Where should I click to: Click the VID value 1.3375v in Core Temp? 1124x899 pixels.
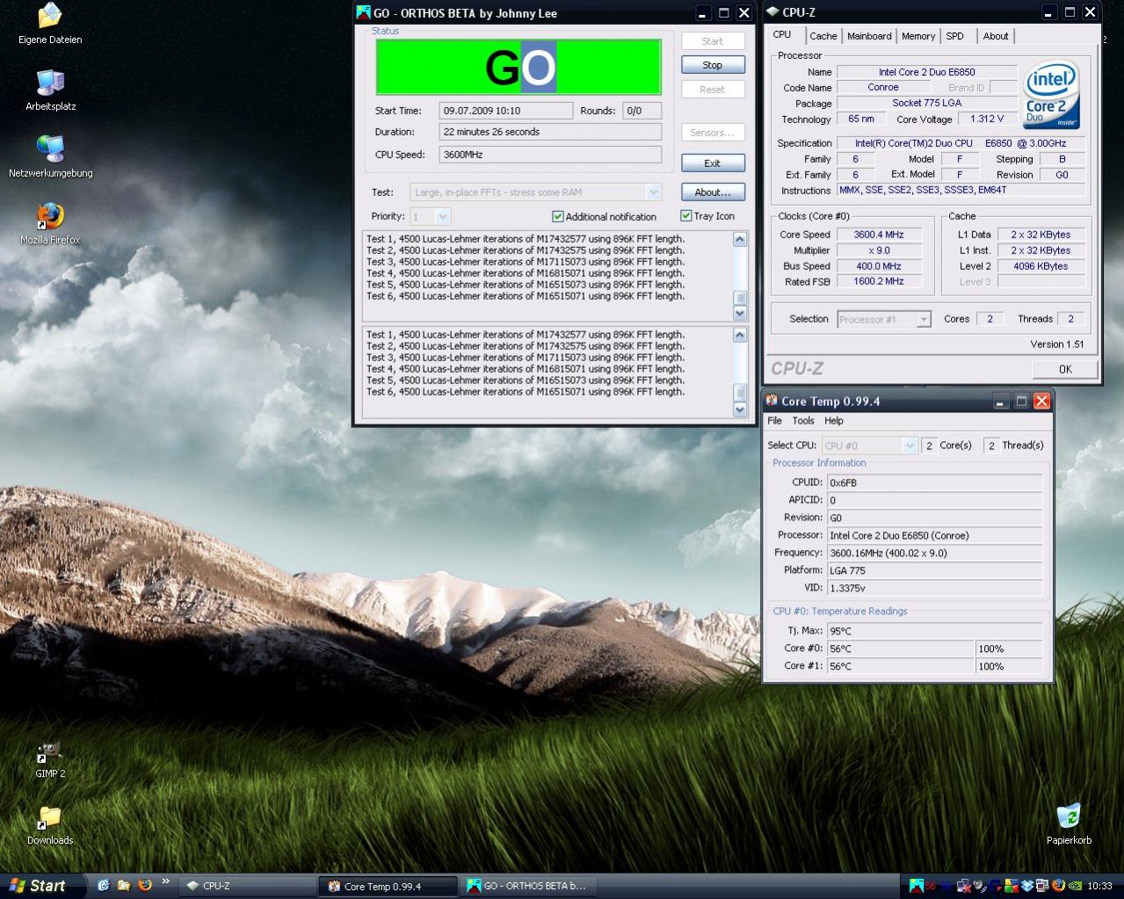pyautogui.click(x=935, y=588)
